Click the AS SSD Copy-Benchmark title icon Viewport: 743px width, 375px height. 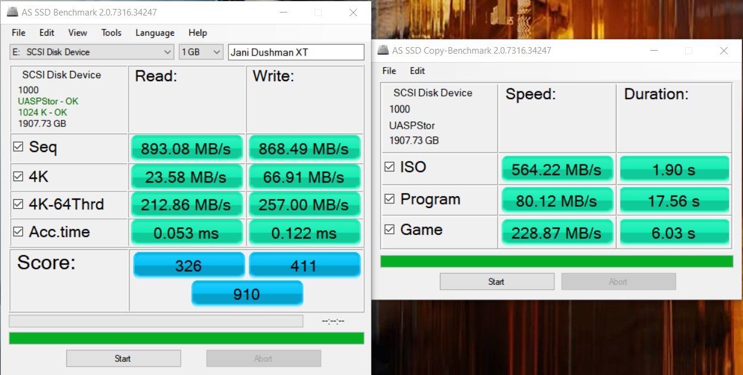(381, 51)
